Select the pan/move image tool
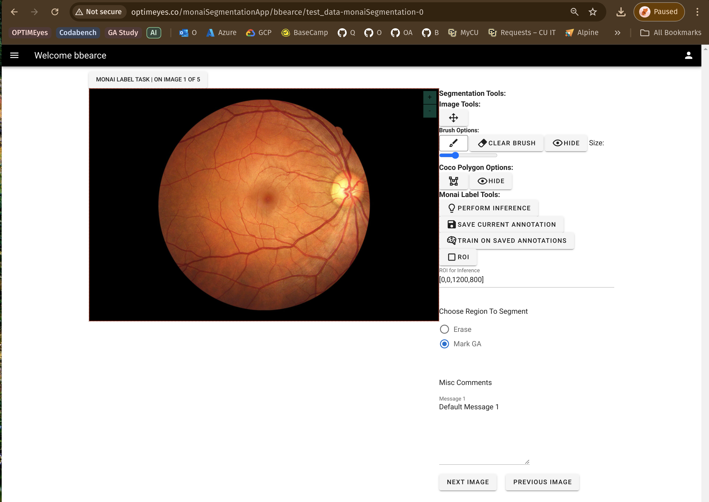Screen dimensions: 709x502 pyautogui.click(x=453, y=118)
